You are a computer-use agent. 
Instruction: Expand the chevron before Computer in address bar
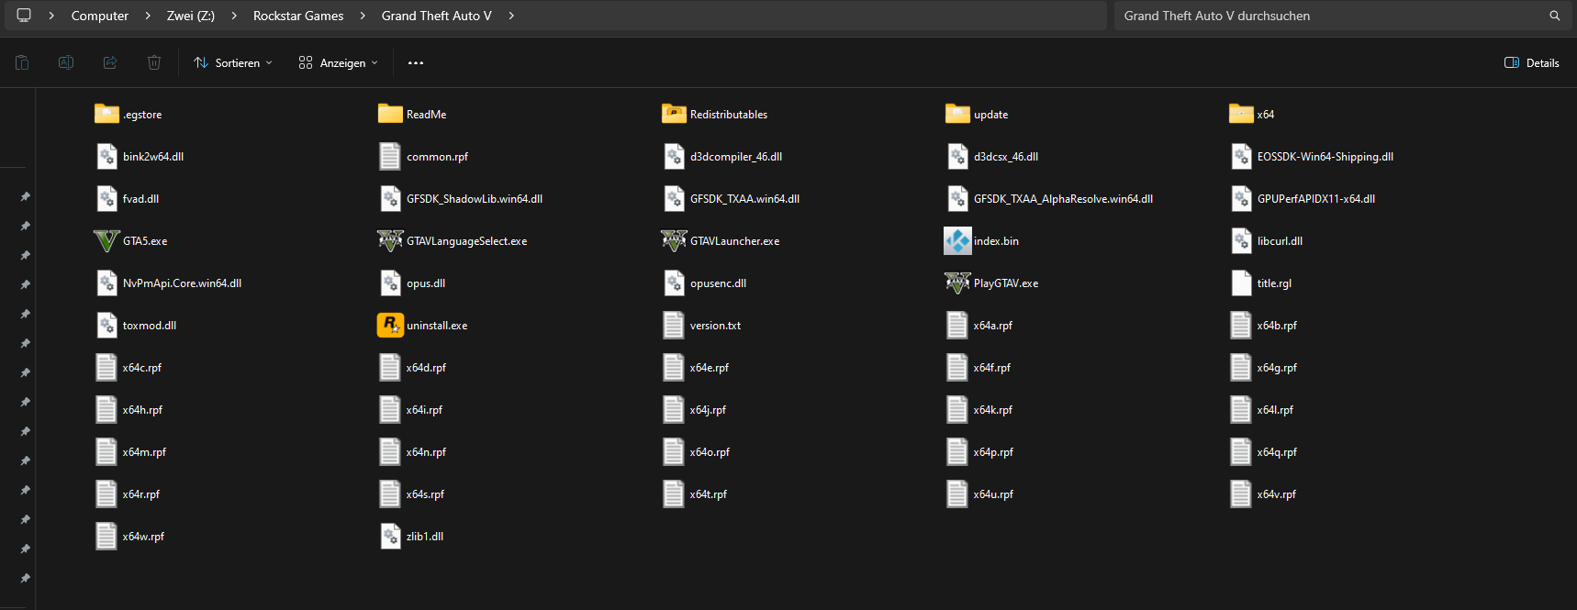[x=51, y=16]
